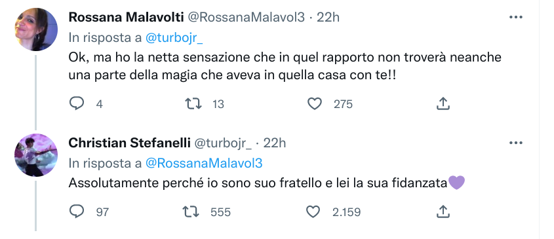Open more options on Rossana's tweet
This screenshot has width=554, height=239.
pyautogui.click(x=515, y=17)
